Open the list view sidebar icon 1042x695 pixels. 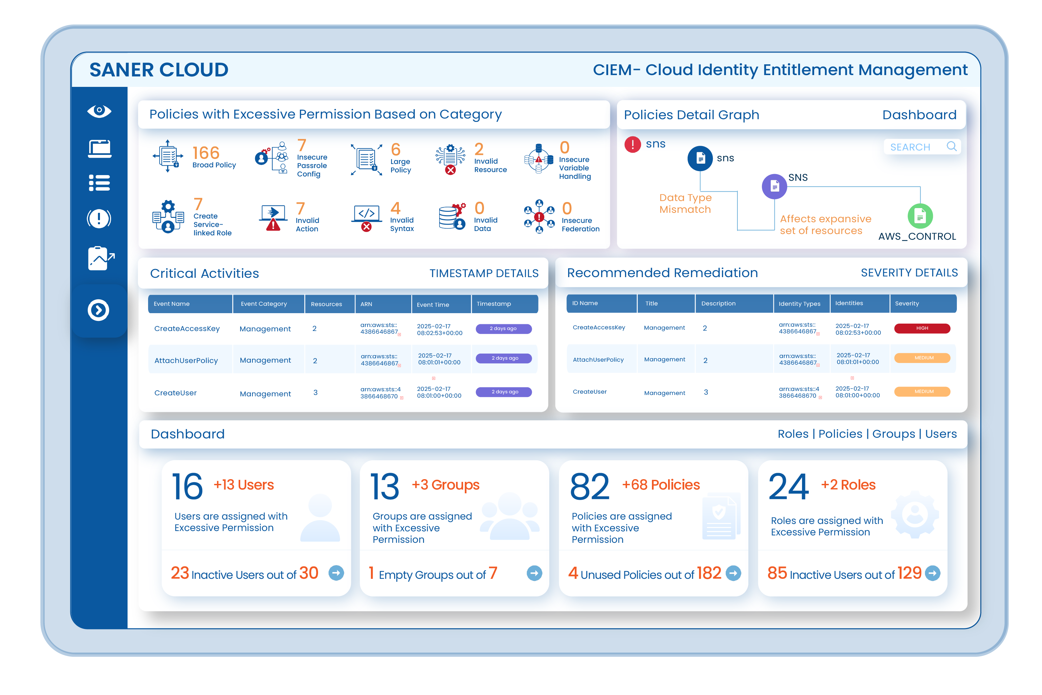click(x=99, y=183)
